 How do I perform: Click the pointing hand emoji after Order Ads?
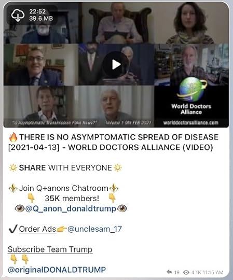point(62,229)
